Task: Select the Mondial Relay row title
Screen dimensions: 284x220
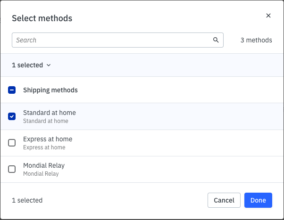Action: [x=44, y=166]
